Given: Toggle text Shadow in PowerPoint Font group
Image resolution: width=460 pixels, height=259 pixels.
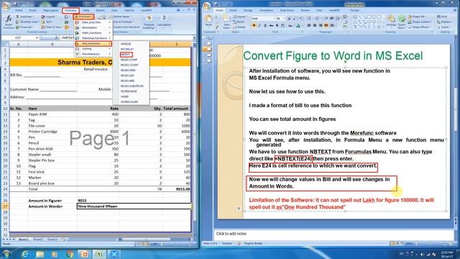Looking at the screenshot, I should (277, 26).
